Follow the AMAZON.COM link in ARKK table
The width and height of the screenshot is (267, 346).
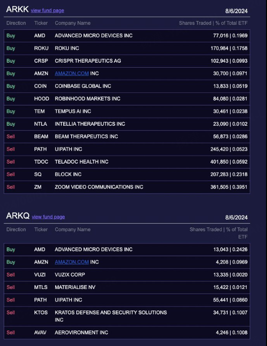tap(72, 73)
